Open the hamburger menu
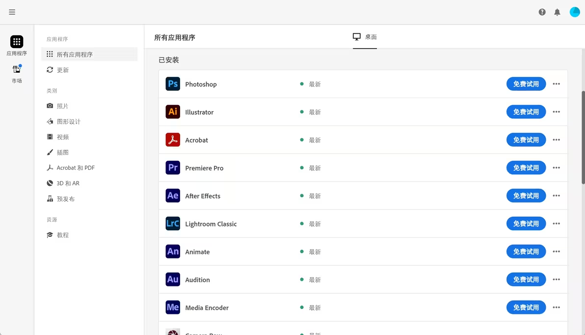Viewport: 585px width, 335px height. [x=12, y=12]
